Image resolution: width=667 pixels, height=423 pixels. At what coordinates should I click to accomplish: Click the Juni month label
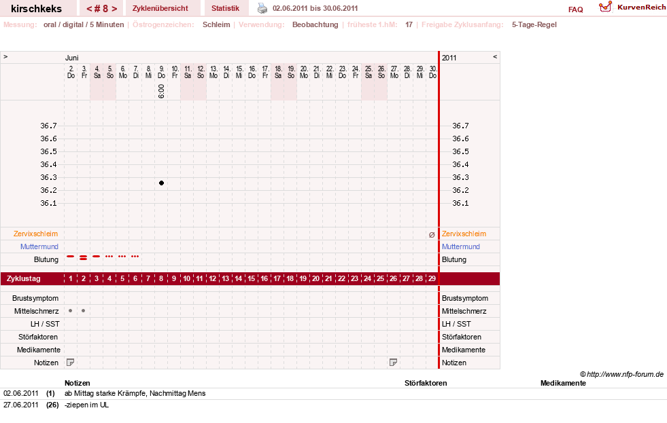tap(71, 58)
